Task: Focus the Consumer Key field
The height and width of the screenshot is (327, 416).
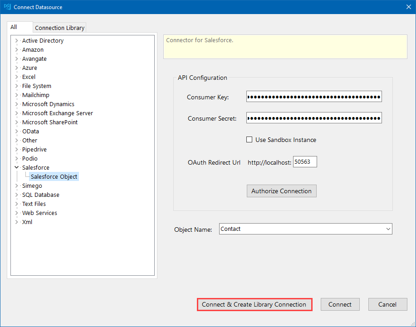Action: 314,97
